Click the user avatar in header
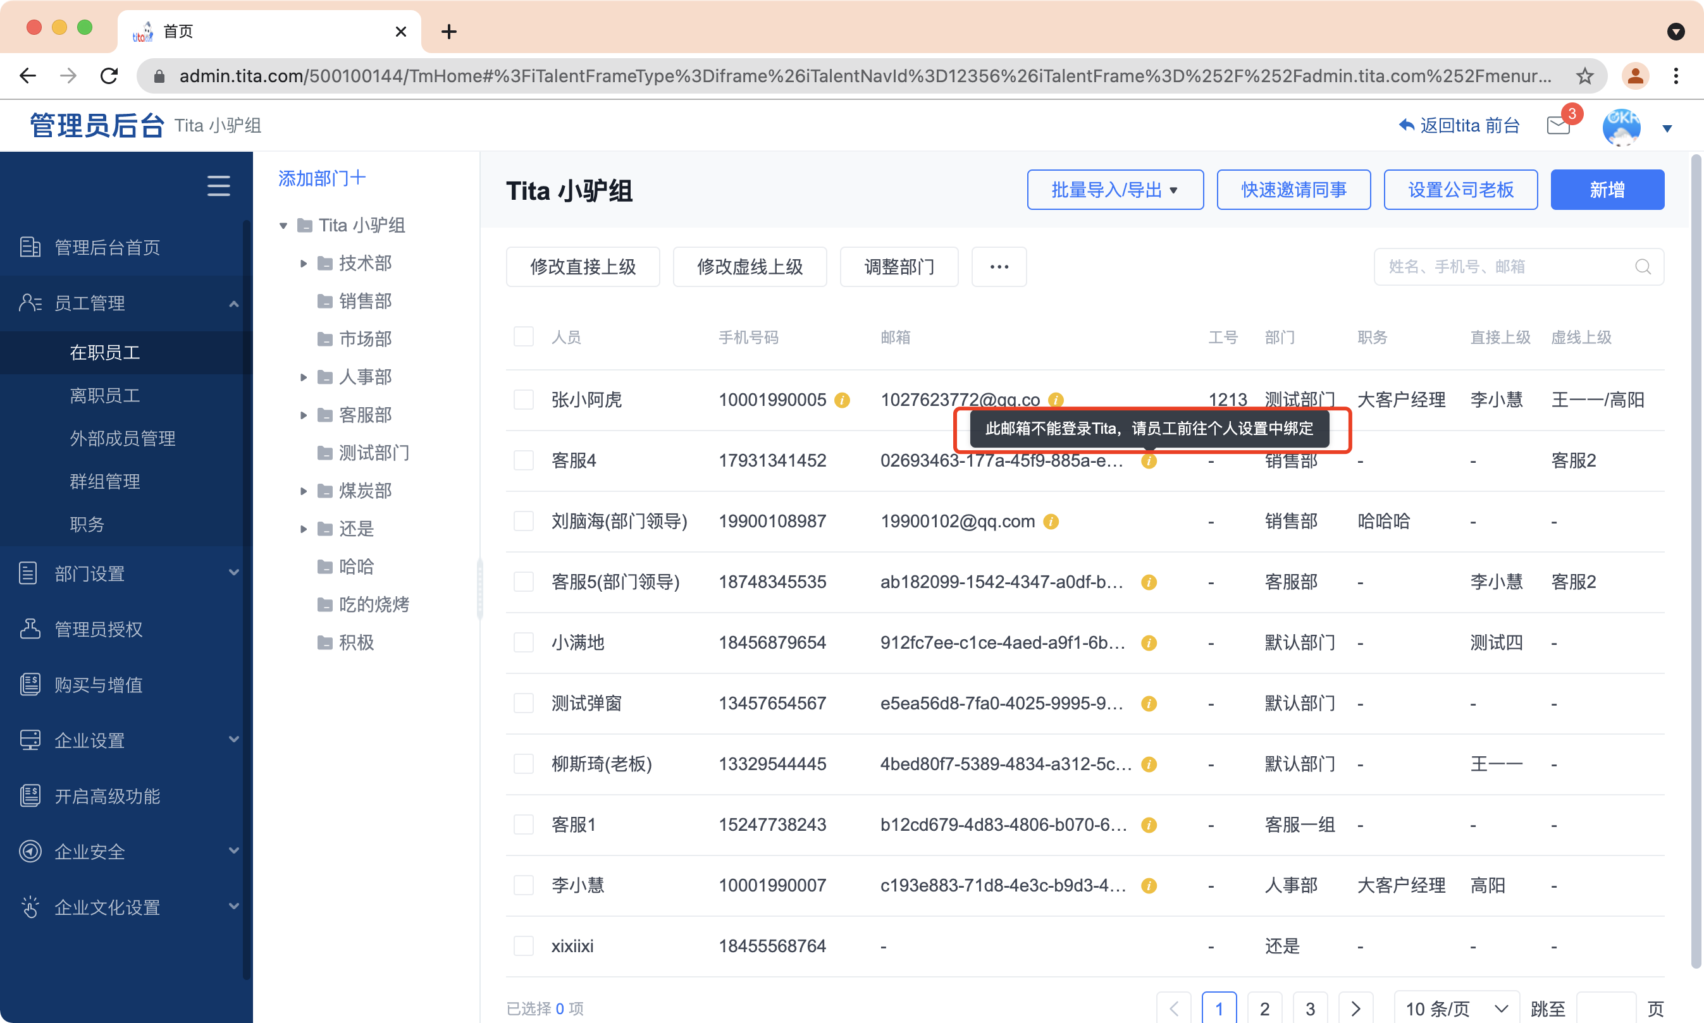The height and width of the screenshot is (1023, 1704). [1621, 126]
